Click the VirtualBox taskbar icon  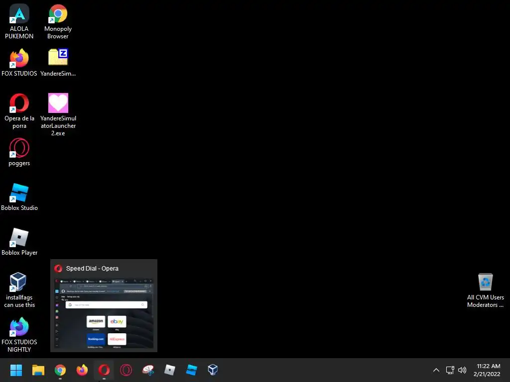[x=213, y=370]
